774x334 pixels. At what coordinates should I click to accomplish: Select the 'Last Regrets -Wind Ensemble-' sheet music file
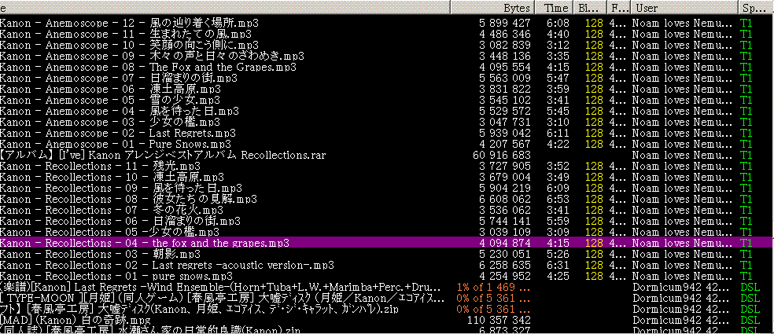pos(219,287)
